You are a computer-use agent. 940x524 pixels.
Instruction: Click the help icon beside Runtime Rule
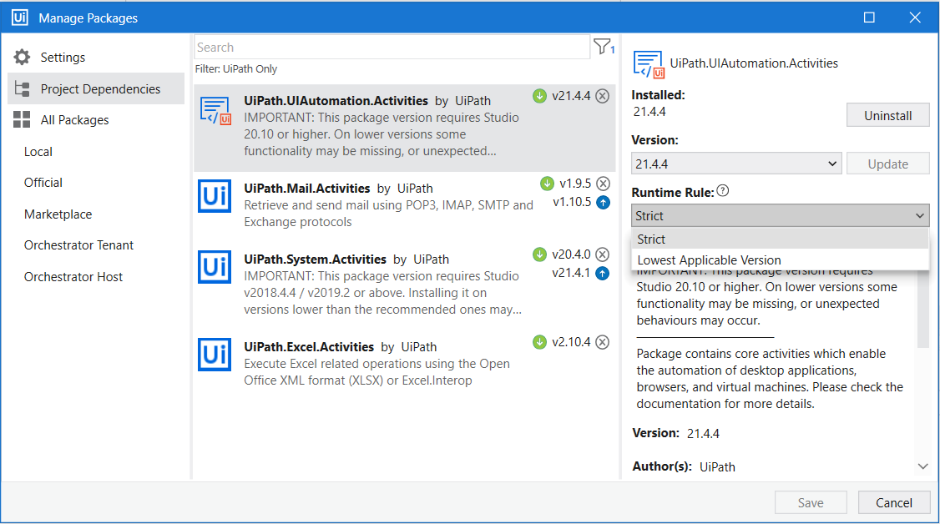tap(722, 189)
